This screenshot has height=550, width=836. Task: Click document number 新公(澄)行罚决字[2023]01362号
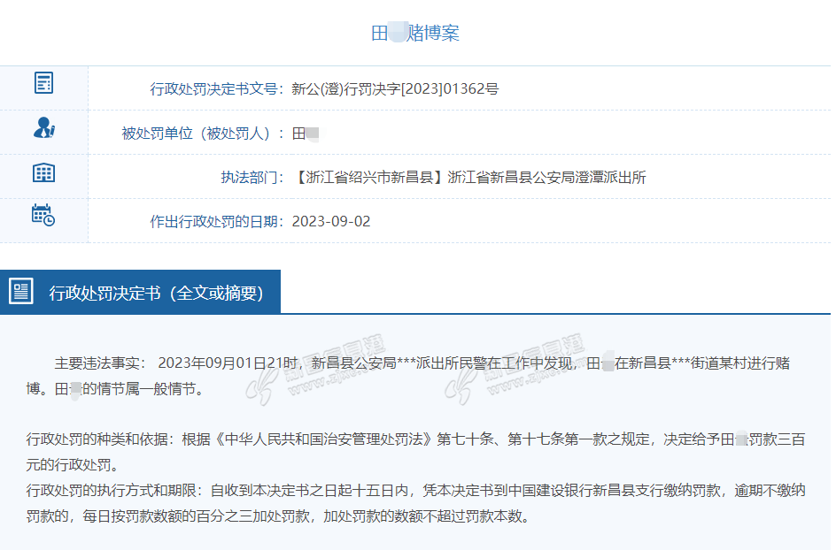[395, 89]
